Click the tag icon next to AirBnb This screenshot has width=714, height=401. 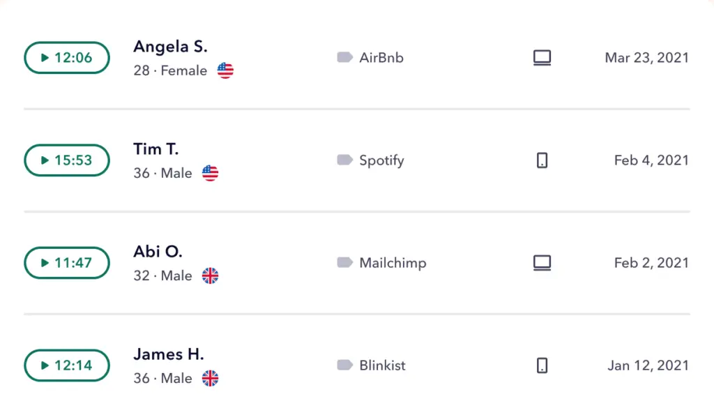coord(344,58)
